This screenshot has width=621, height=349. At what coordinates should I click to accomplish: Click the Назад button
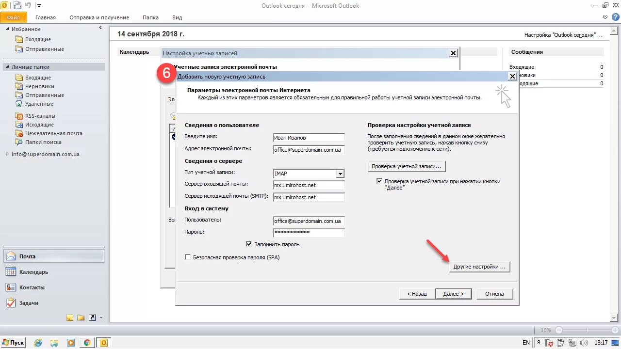coord(417,294)
